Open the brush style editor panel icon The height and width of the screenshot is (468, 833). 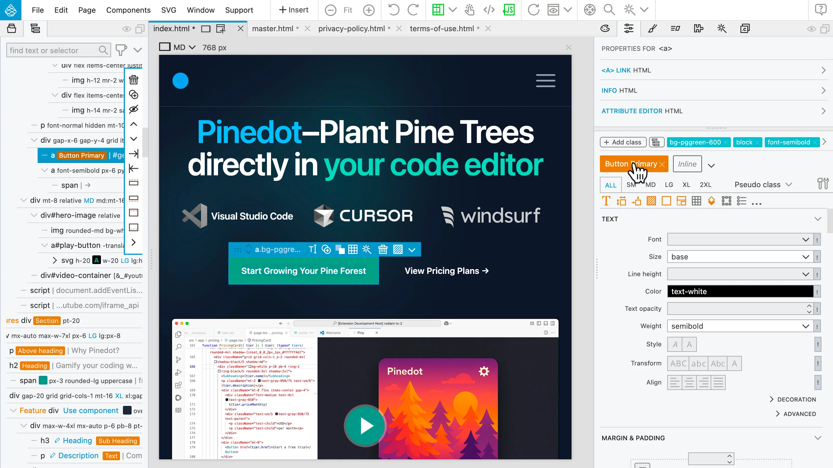coord(652,28)
